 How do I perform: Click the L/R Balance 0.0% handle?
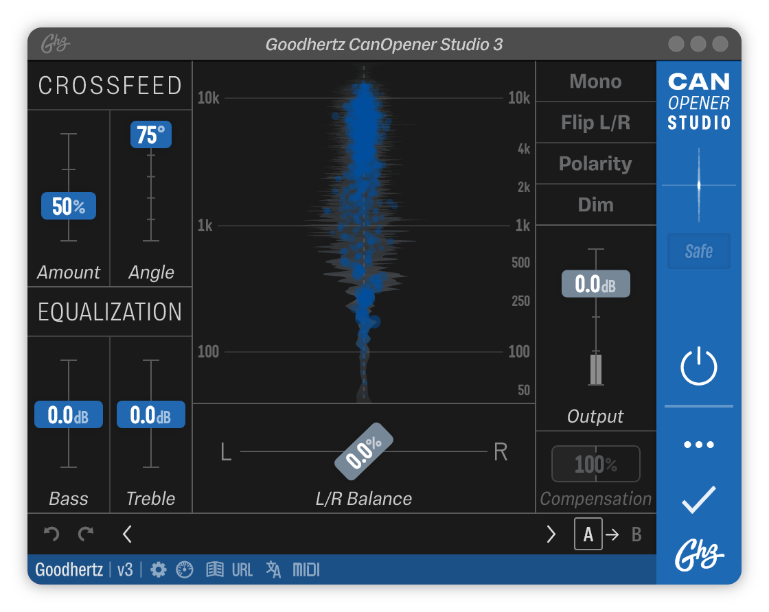coord(364,451)
